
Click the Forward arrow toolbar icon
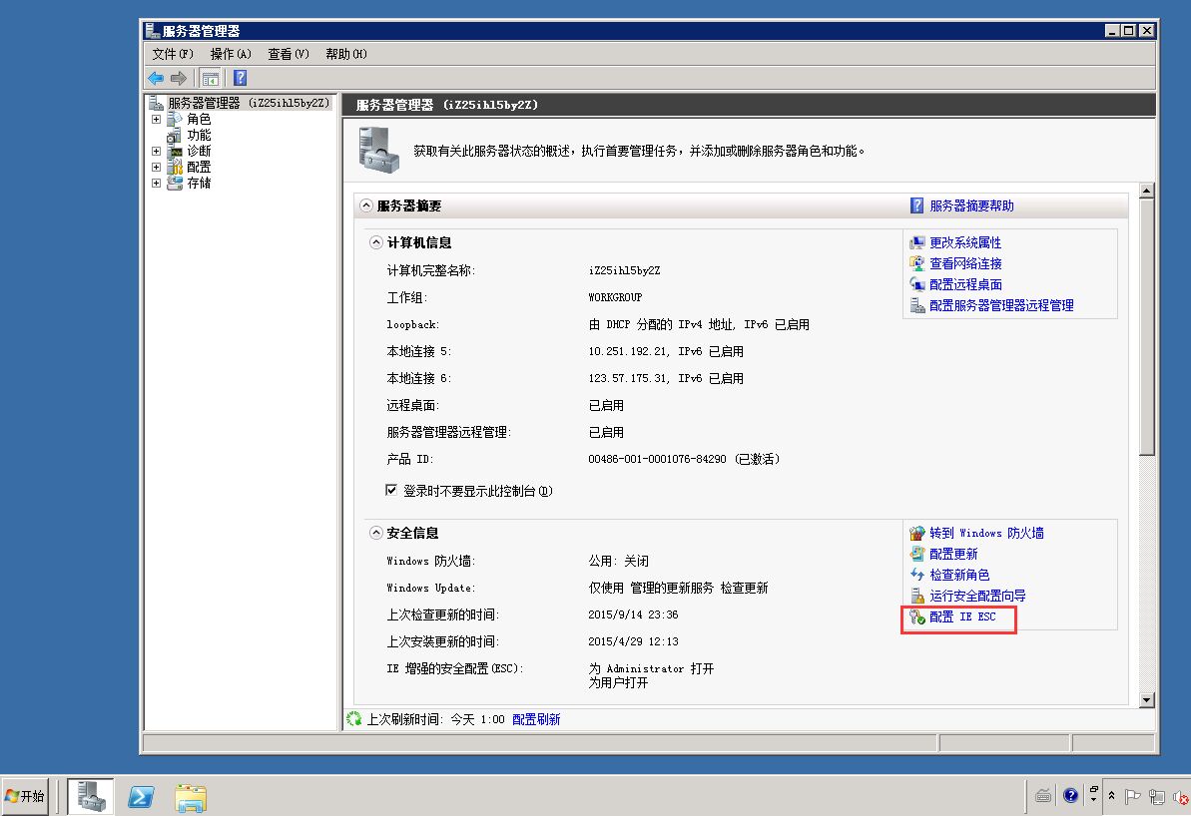pos(179,78)
